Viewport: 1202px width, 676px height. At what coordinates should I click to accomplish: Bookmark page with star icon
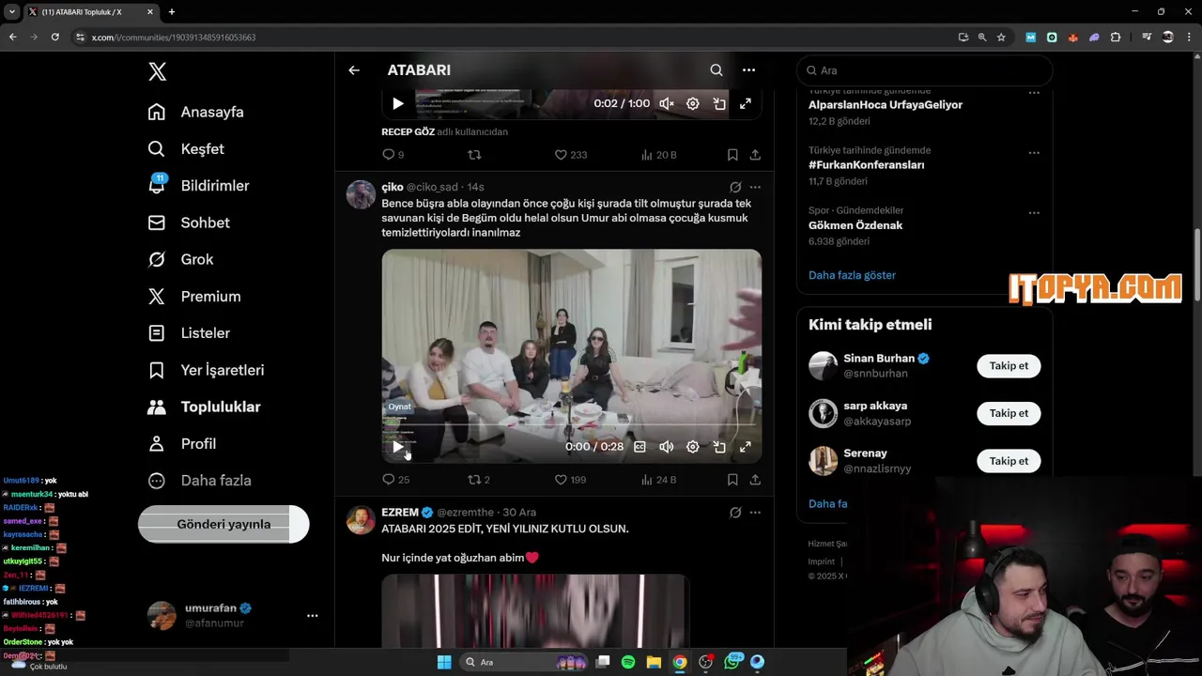pos(1001,38)
